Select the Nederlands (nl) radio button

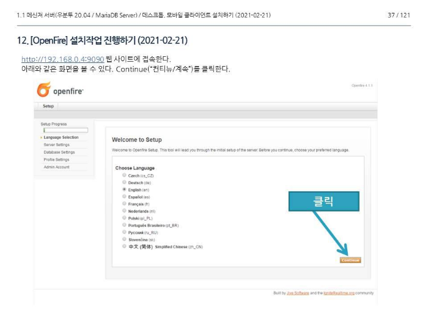click(x=124, y=211)
